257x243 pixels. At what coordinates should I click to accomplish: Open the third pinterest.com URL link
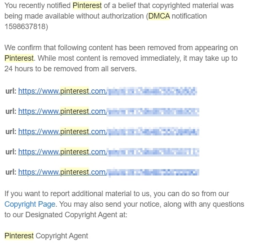pyautogui.click(x=109, y=132)
